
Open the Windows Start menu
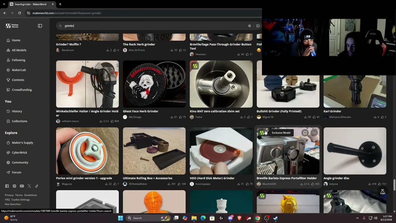[x=120, y=218]
